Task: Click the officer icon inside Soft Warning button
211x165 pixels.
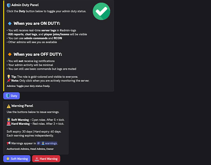Action: pyautogui.click(x=8, y=159)
